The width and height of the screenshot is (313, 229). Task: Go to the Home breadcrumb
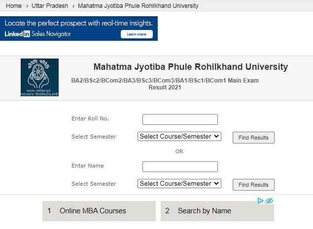pyautogui.click(x=14, y=6)
